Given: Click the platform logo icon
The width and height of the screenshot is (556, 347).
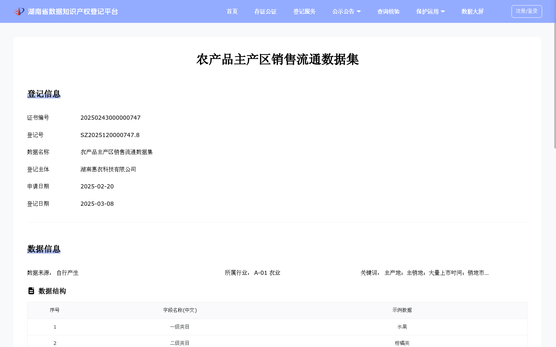Looking at the screenshot, I should click(x=19, y=11).
